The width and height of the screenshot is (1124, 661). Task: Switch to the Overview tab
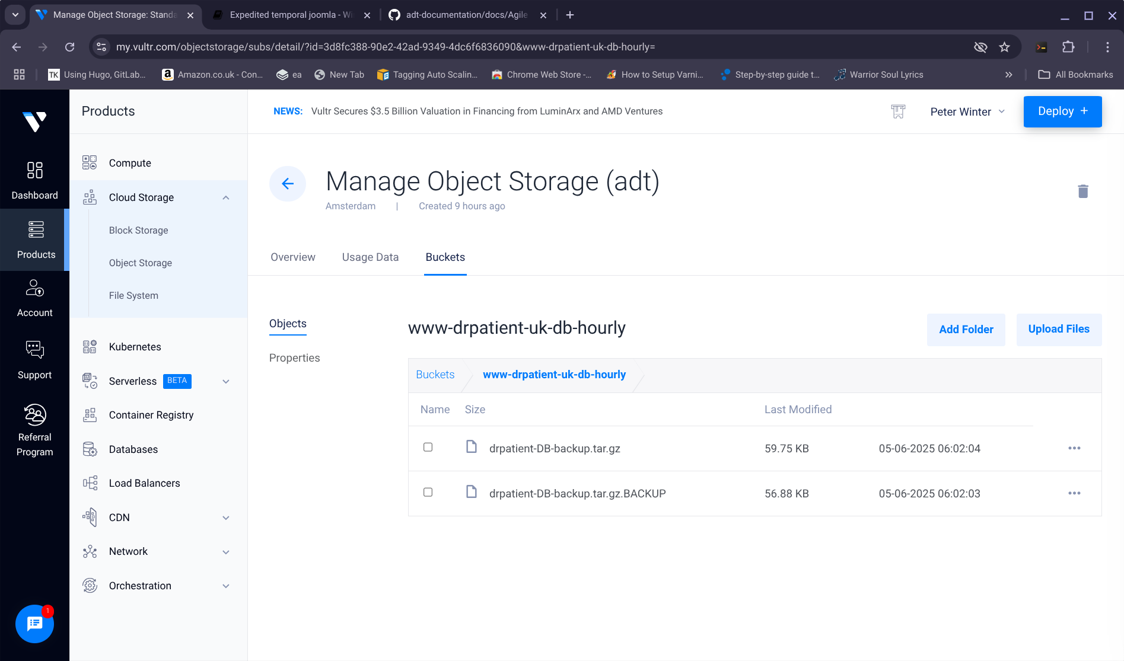pos(293,257)
